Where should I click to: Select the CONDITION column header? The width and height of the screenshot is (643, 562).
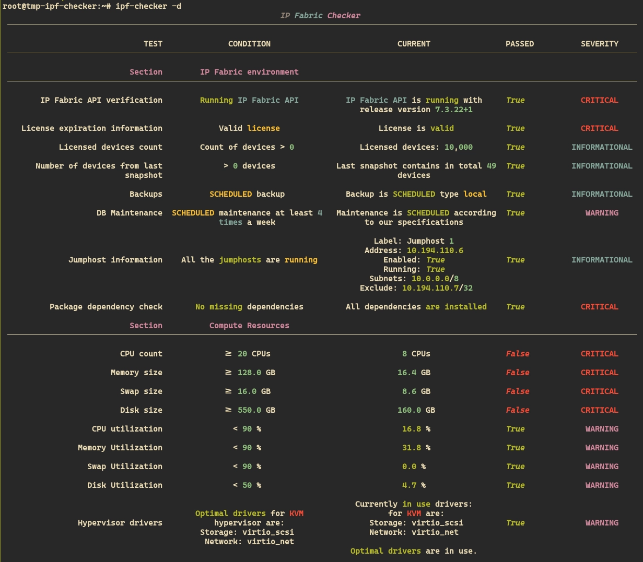pos(249,44)
